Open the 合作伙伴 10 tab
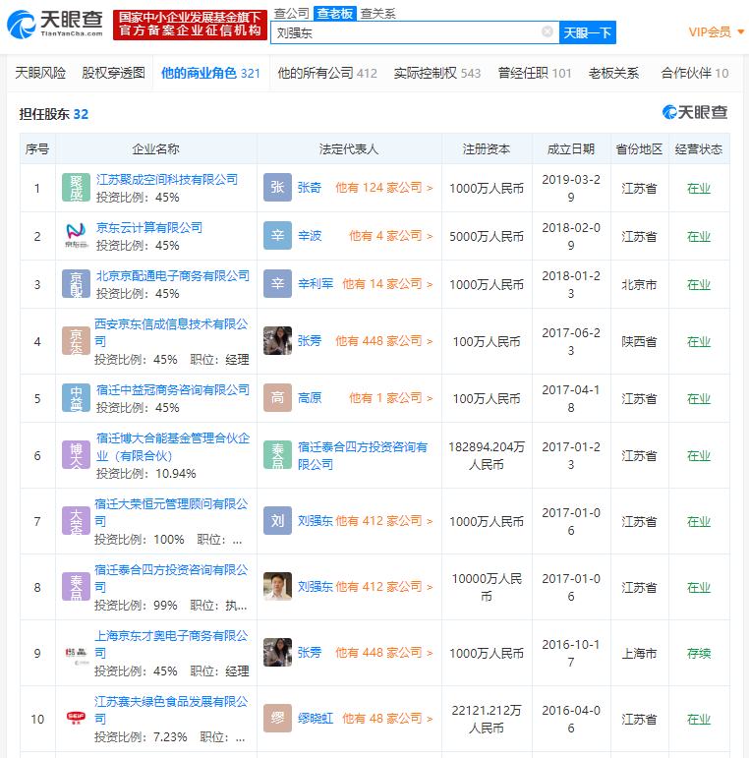749x758 pixels. 694,73
